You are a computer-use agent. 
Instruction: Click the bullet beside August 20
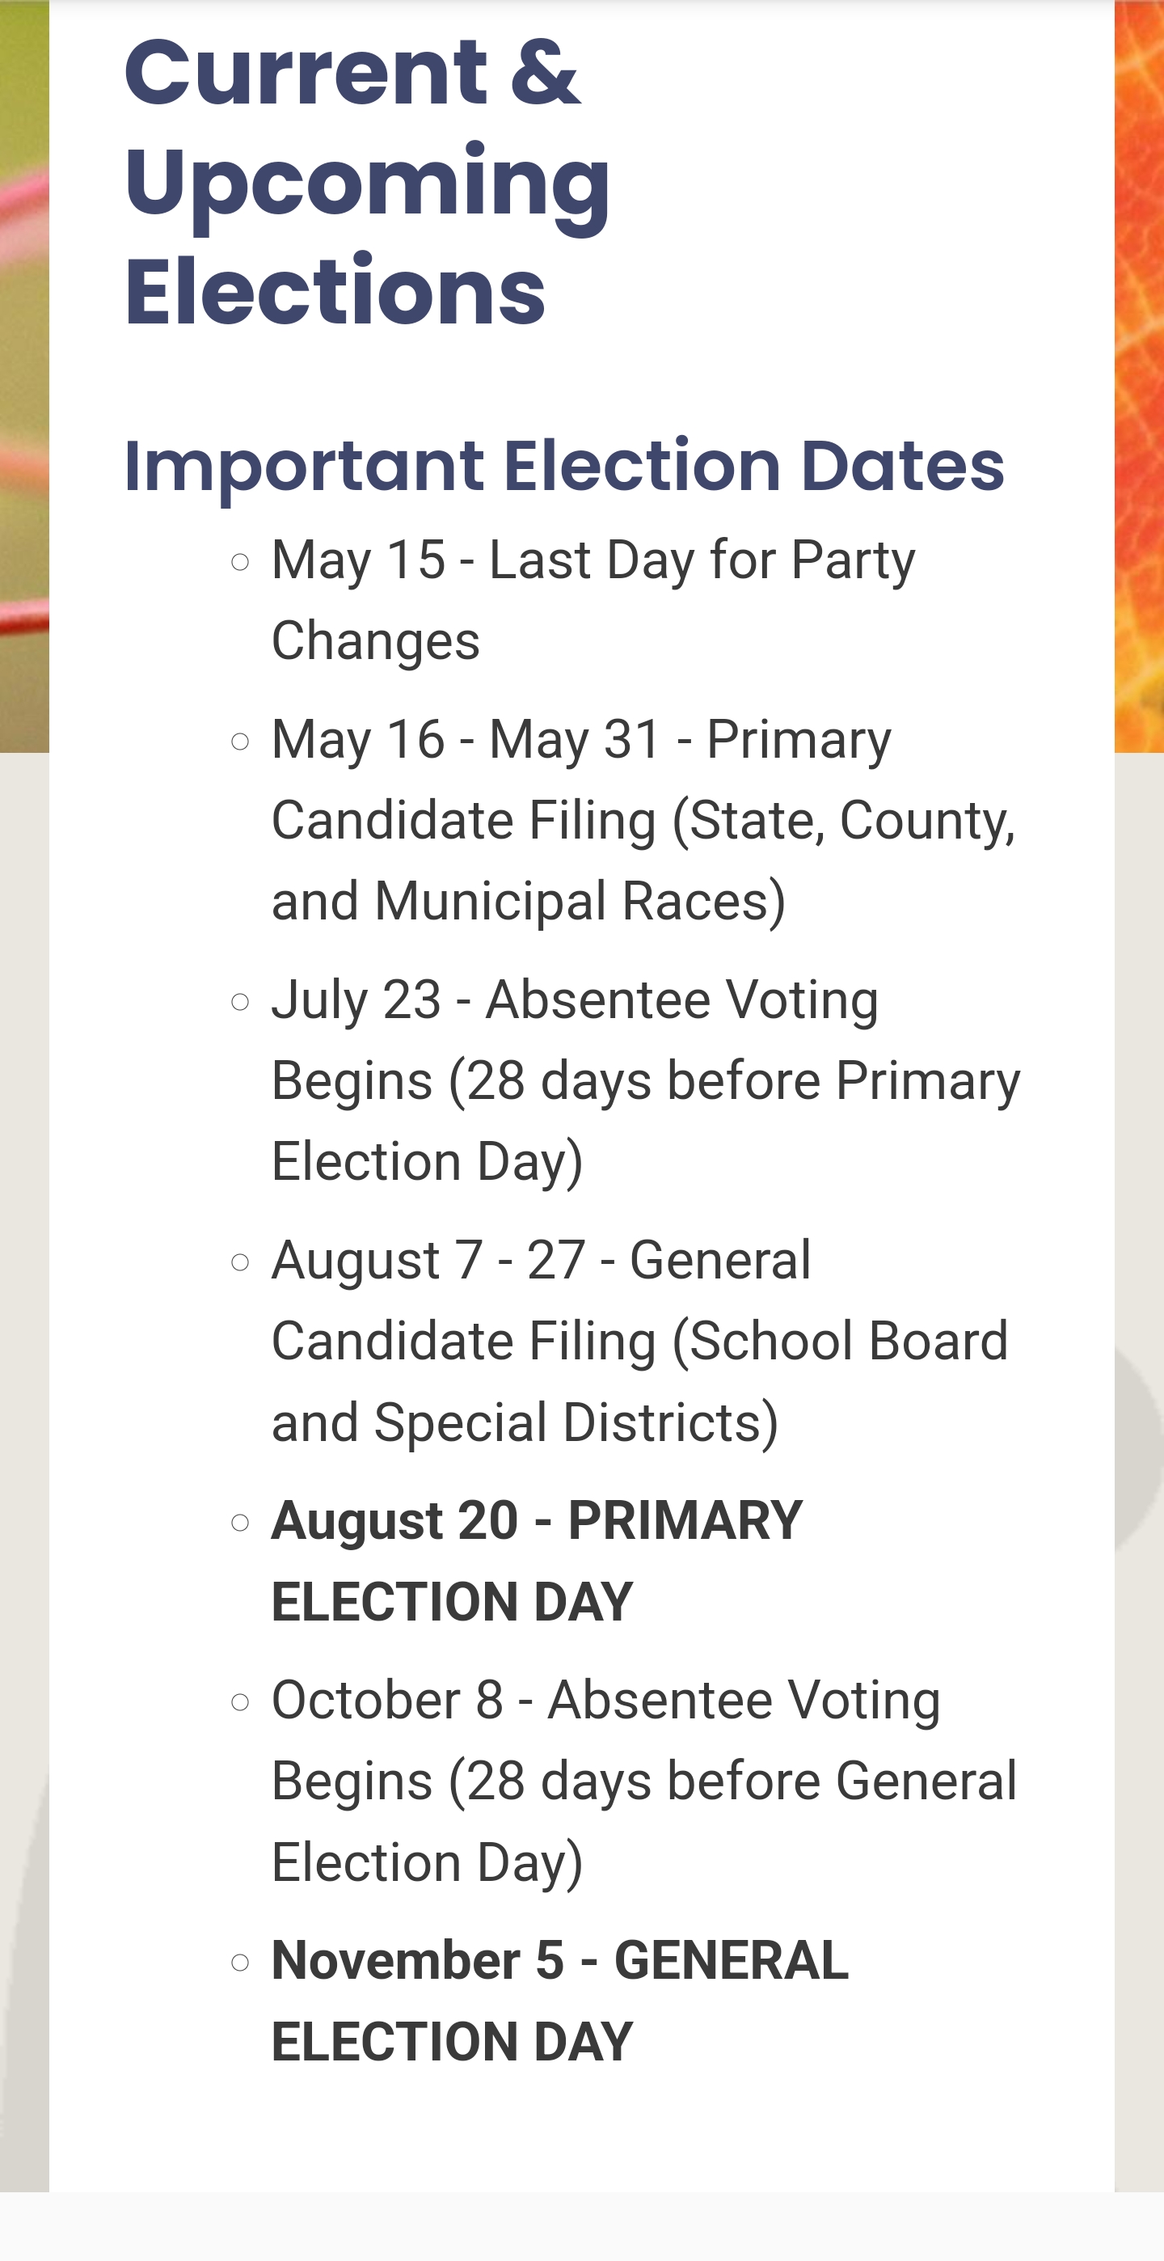[x=239, y=1522]
